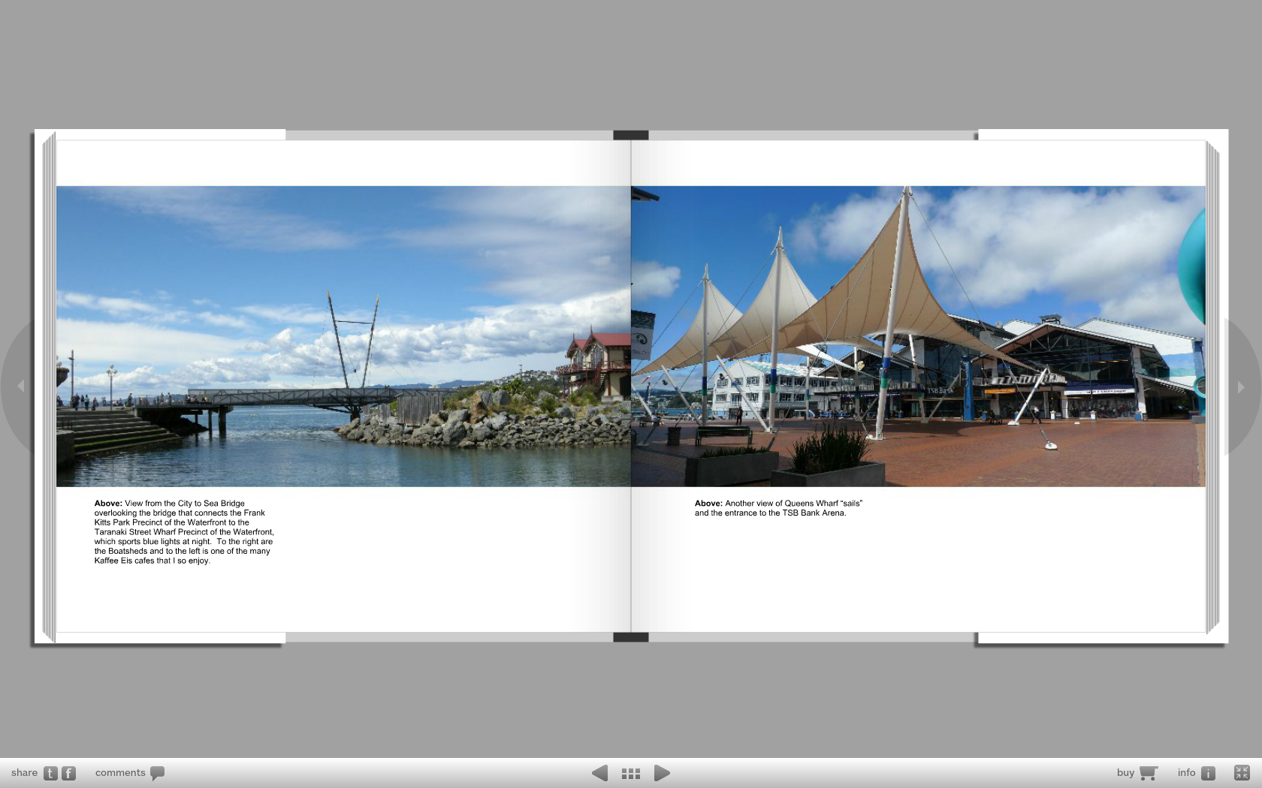Share the book on Twitter
1262x788 pixels.
click(50, 773)
